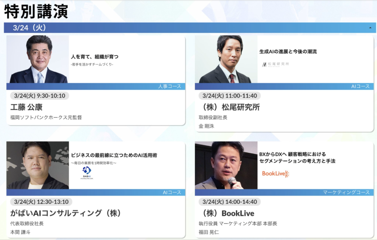Select the AIコース label on 松尾研究所 card
The image size is (377, 240).
pos(360,86)
